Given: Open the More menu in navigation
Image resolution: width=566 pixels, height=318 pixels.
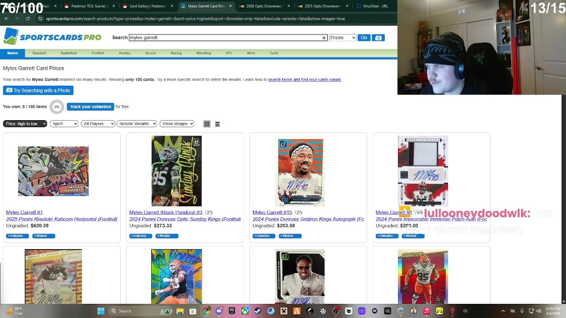Looking at the screenshot, I should pyautogui.click(x=251, y=53).
